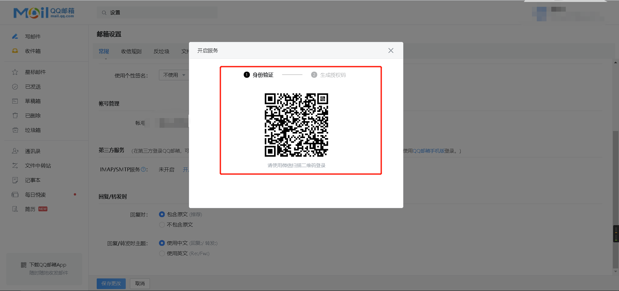This screenshot has width=619, height=291.
Task: Click the 未开启 status text
Action: click(166, 169)
